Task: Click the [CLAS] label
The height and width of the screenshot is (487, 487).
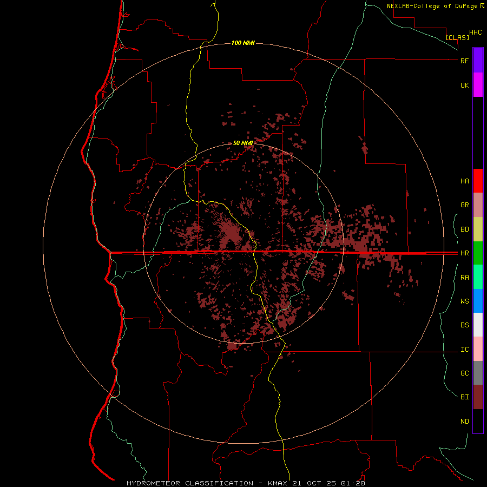Action: tap(457, 37)
